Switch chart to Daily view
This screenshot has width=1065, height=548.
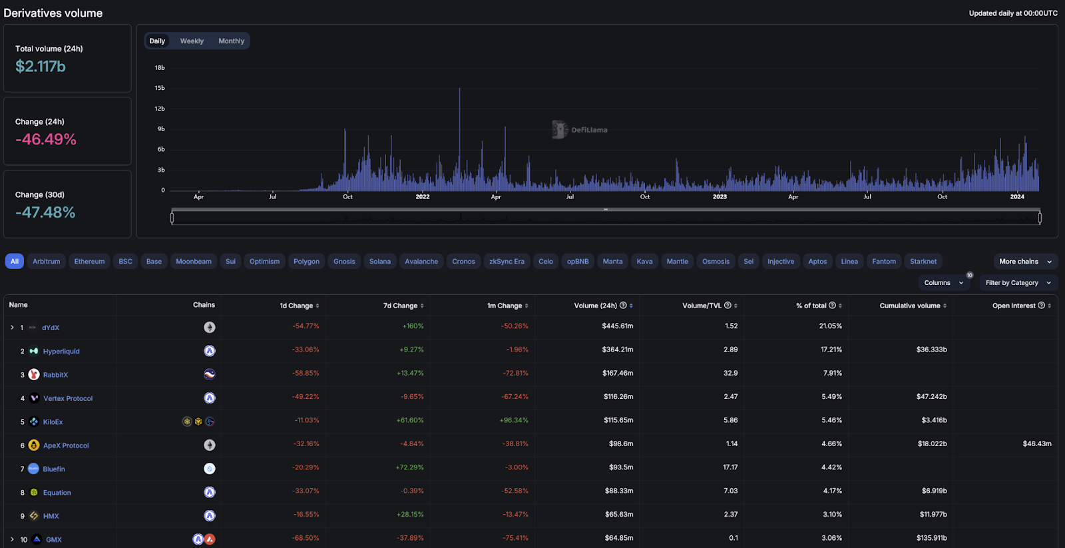(157, 41)
